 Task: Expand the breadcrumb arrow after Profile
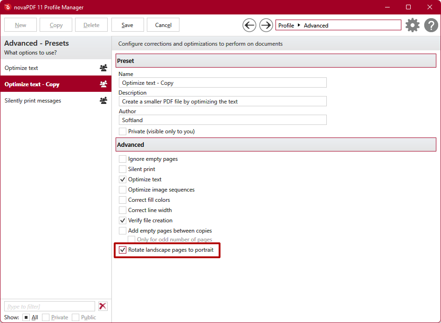[x=299, y=25]
